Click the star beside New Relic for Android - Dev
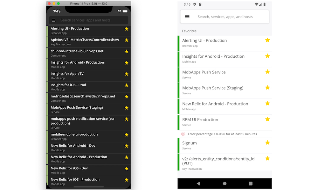The width and height of the screenshot is (318, 190). click(x=127, y=146)
